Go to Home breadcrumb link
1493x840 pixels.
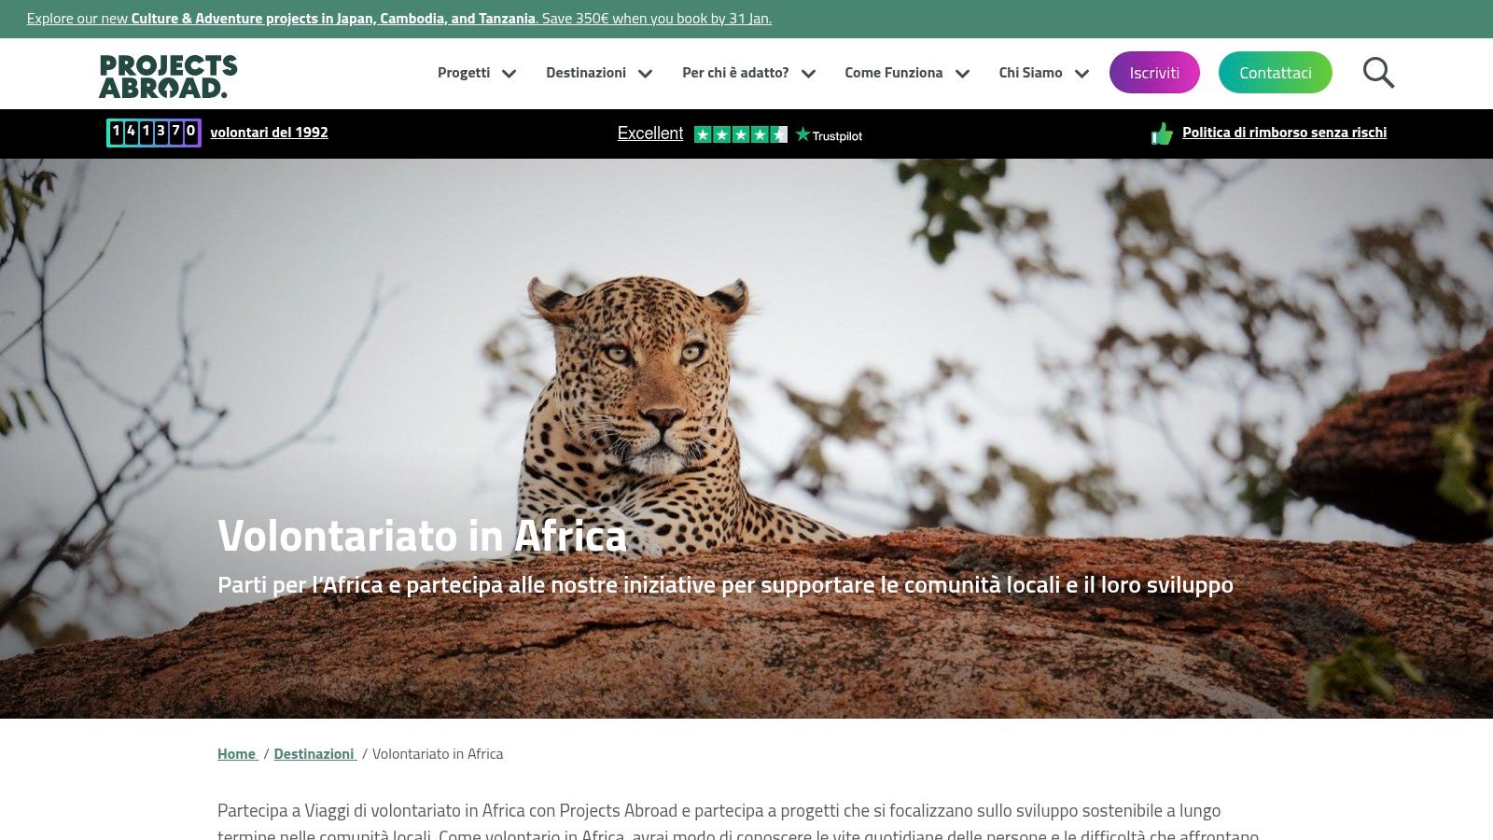237,754
